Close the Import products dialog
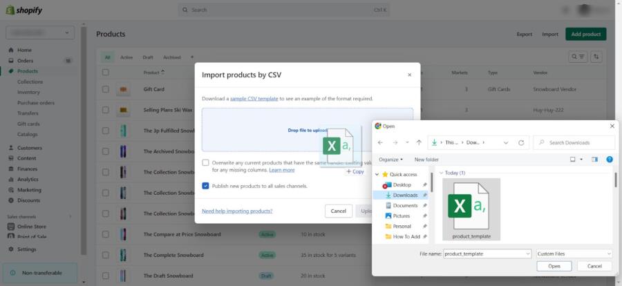This screenshot has height=286, width=622. click(x=409, y=75)
